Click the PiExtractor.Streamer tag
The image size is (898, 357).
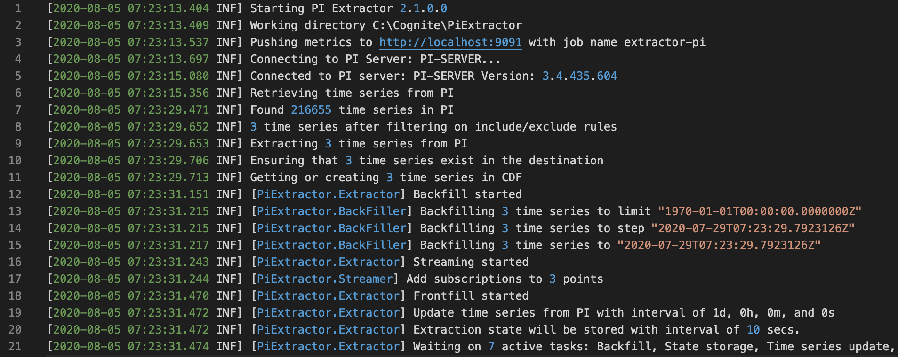(325, 279)
